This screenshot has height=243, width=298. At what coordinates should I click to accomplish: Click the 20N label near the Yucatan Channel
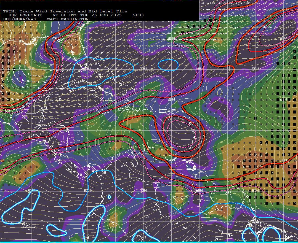point(59,99)
